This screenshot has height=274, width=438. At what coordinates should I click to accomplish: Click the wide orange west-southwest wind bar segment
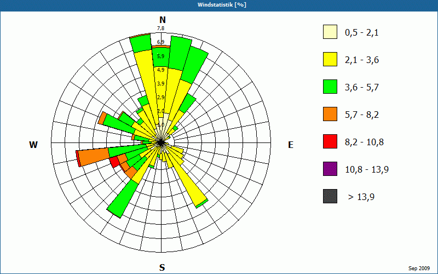[x=94, y=157]
